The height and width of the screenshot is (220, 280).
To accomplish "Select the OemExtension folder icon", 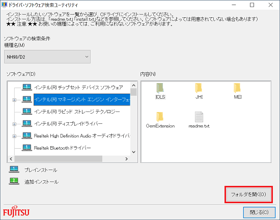I will coord(160,117).
